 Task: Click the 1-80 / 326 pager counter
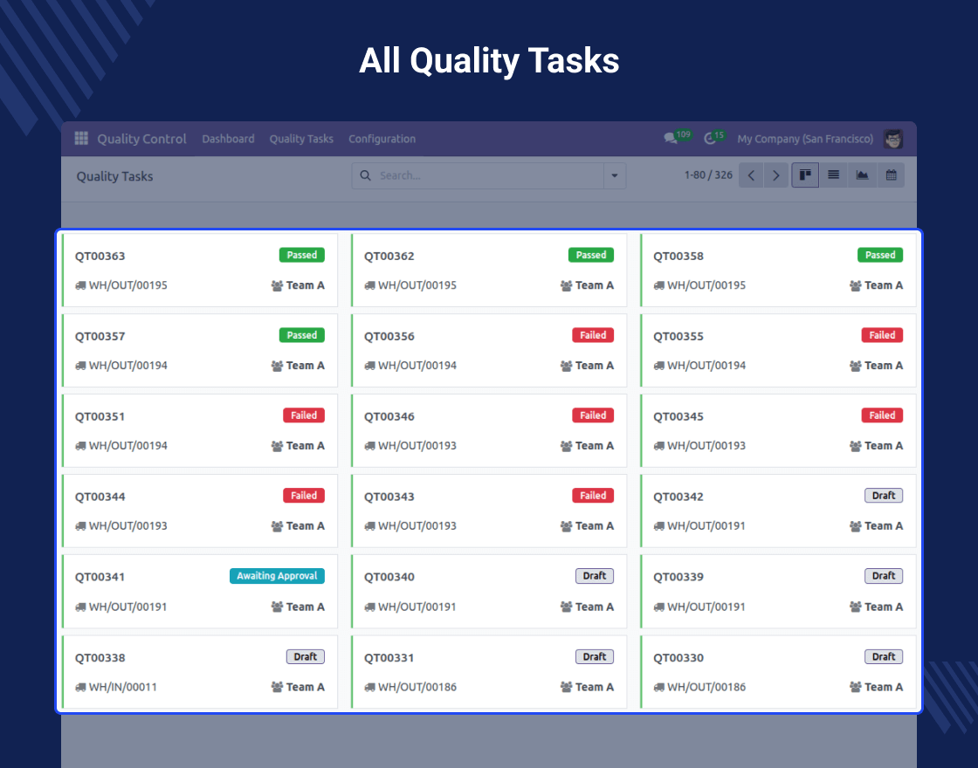click(708, 175)
